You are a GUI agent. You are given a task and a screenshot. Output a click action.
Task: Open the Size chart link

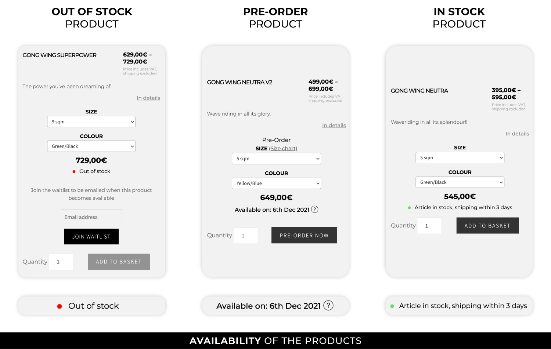(x=283, y=149)
